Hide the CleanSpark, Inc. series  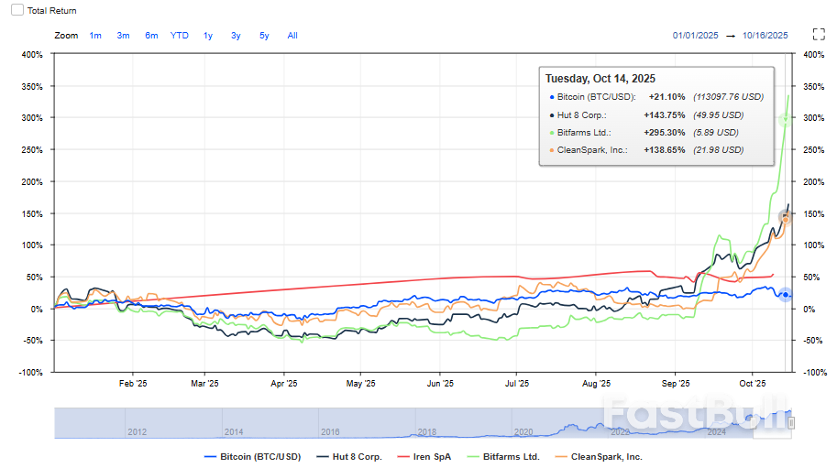coord(598,456)
